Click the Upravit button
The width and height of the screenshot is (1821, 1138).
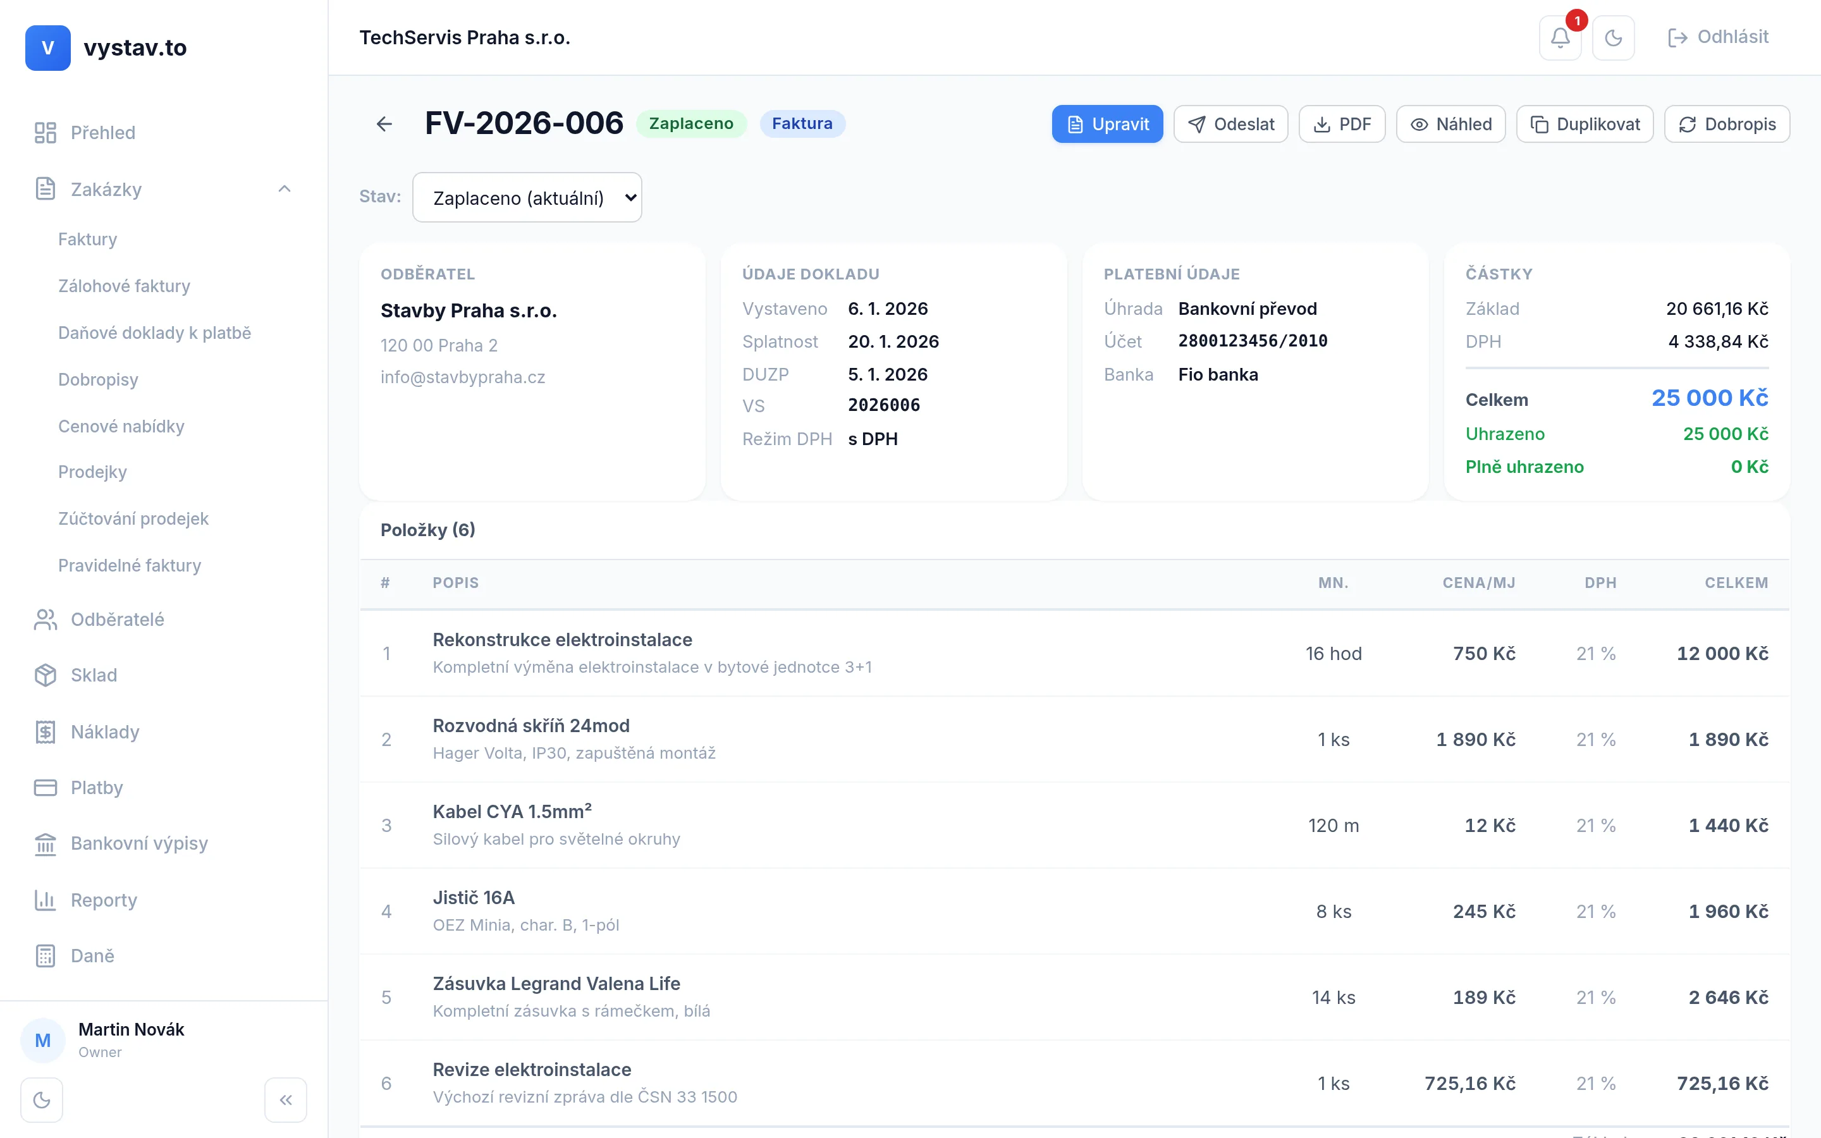[x=1107, y=124]
